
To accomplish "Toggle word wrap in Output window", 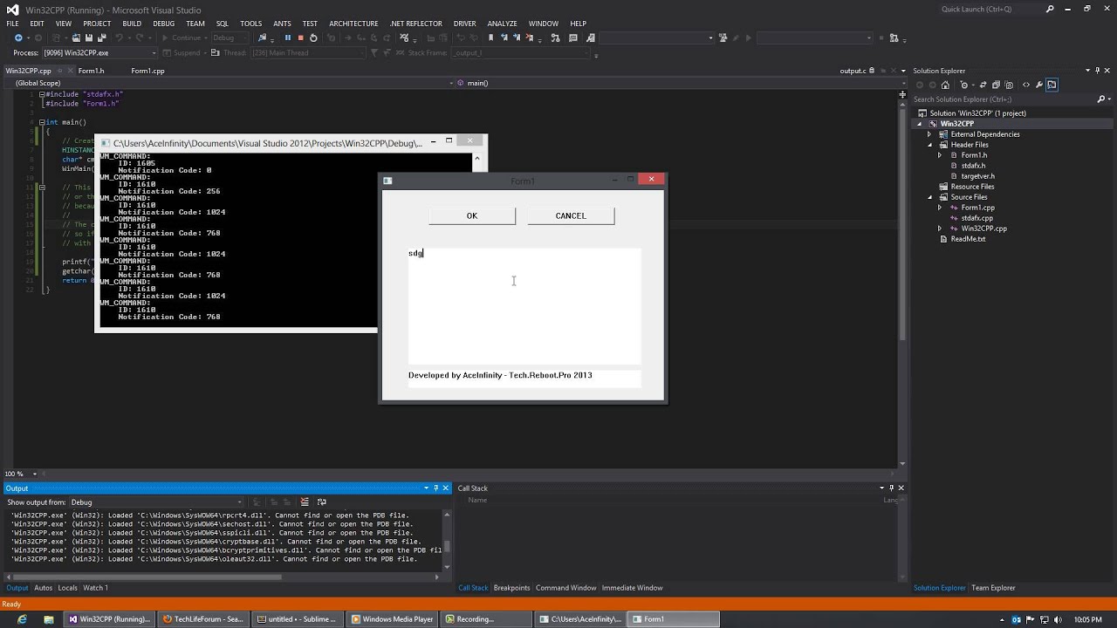I will pyautogui.click(x=321, y=502).
